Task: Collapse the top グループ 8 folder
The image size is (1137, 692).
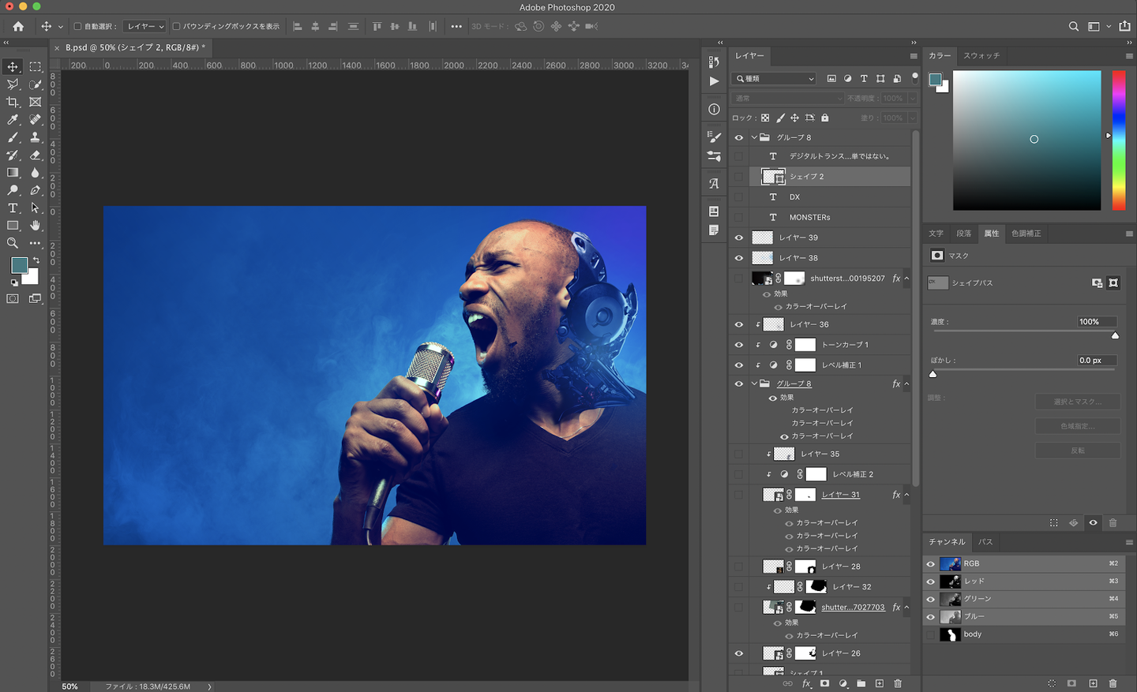Action: (754, 137)
